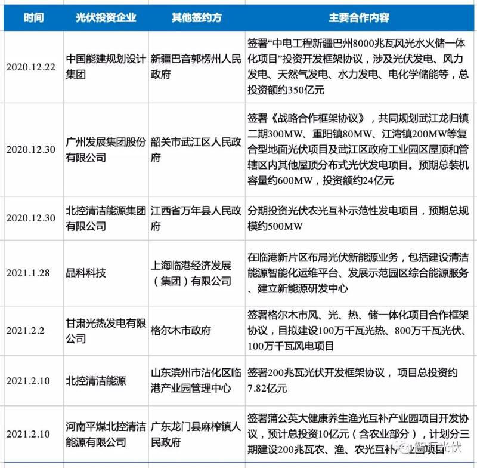
Task: Click the 晶科科技 company cell
Action: tap(86, 273)
